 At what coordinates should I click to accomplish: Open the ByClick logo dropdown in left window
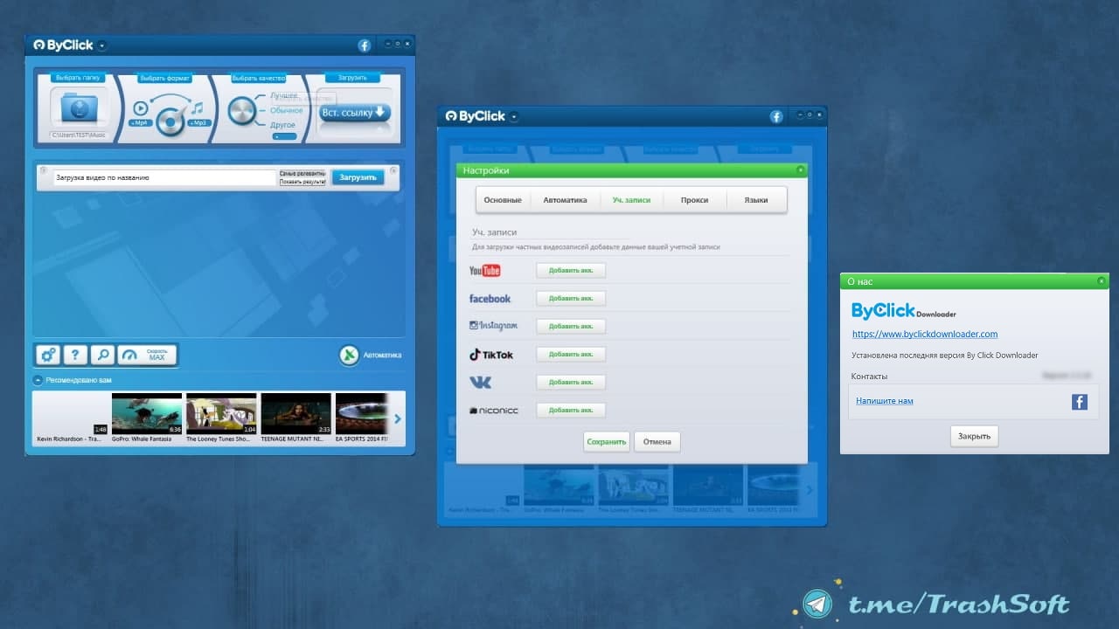coord(102,45)
